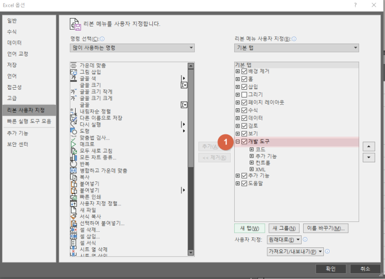The width and height of the screenshot is (385, 279).
Task: Expand the 코드 group node
Action: (251, 149)
